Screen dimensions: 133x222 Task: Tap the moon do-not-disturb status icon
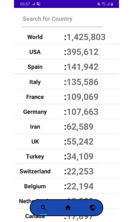point(34,4)
